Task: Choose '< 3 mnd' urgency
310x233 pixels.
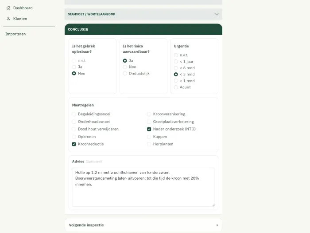Action: (176, 74)
